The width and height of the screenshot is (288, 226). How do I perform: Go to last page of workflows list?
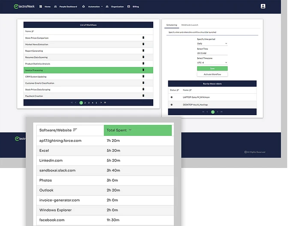[x=105, y=103]
